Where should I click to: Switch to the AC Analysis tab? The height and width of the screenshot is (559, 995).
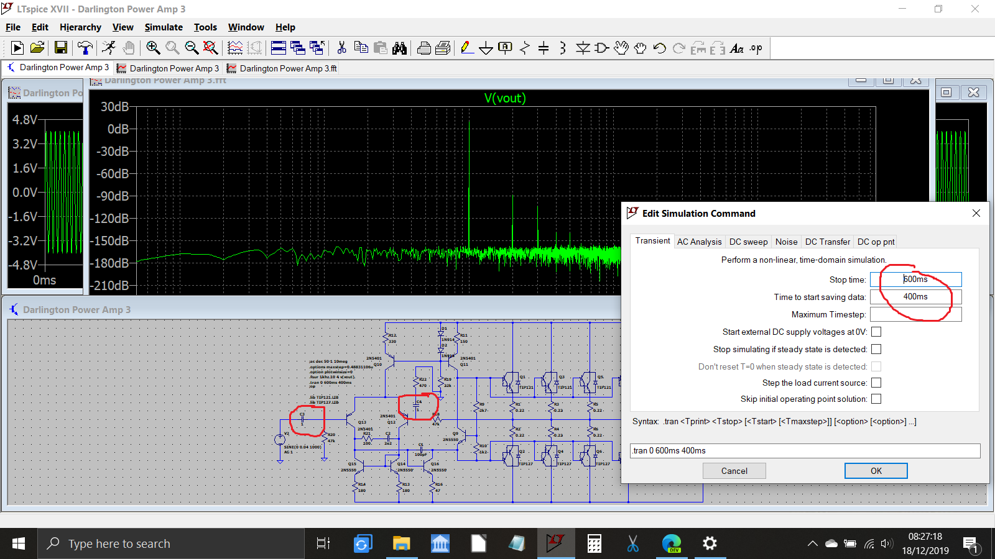(x=700, y=242)
